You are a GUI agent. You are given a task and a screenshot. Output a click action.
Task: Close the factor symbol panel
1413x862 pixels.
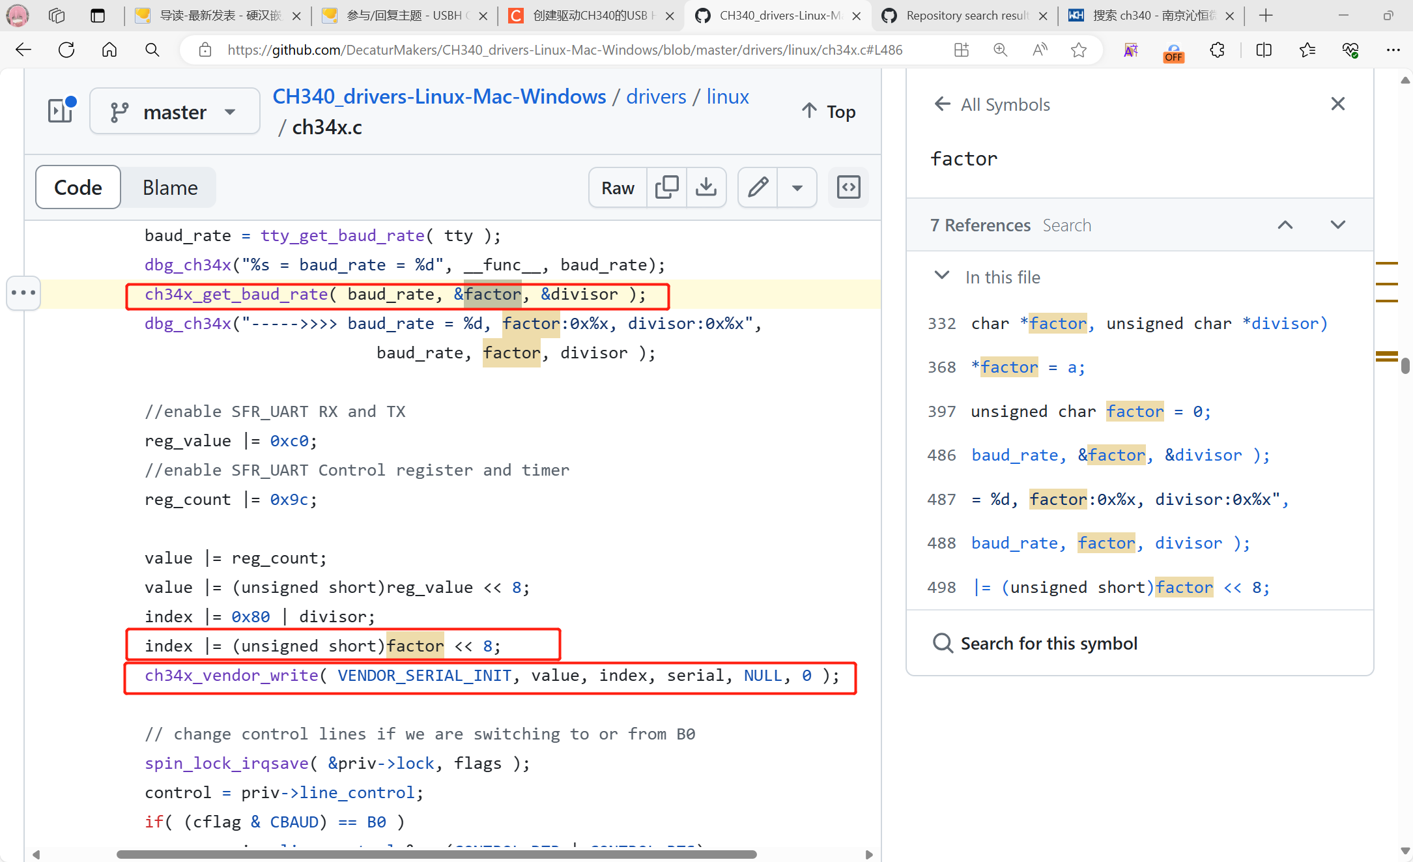pyautogui.click(x=1338, y=104)
